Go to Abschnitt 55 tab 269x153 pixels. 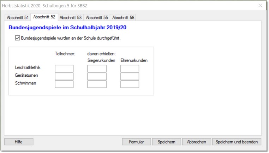pyautogui.click(x=97, y=18)
